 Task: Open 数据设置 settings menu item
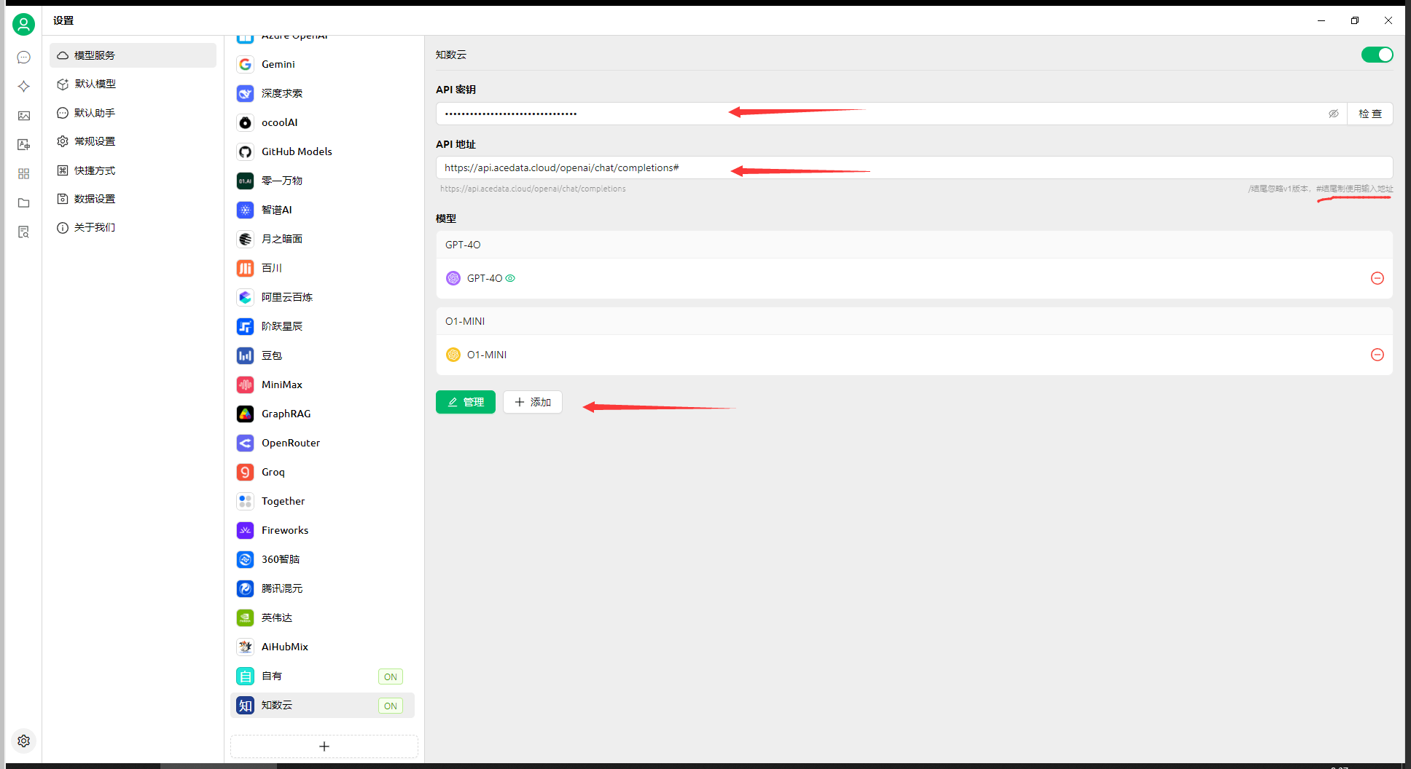point(95,199)
